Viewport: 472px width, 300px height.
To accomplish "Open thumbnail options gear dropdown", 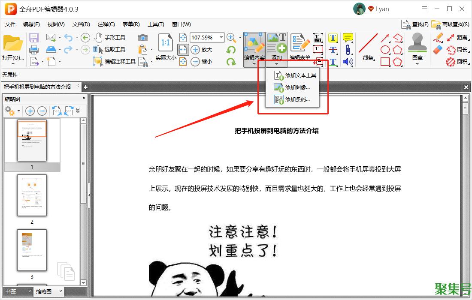I will 12,111.
